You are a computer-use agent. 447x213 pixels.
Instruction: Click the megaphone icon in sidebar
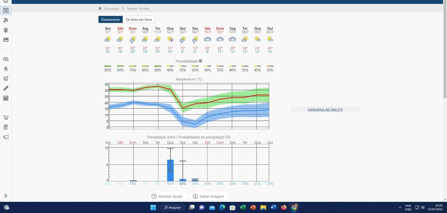6,137
